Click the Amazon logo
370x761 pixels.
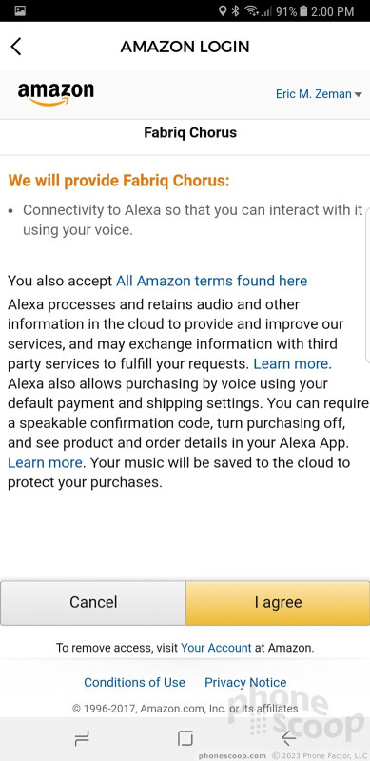point(56,93)
